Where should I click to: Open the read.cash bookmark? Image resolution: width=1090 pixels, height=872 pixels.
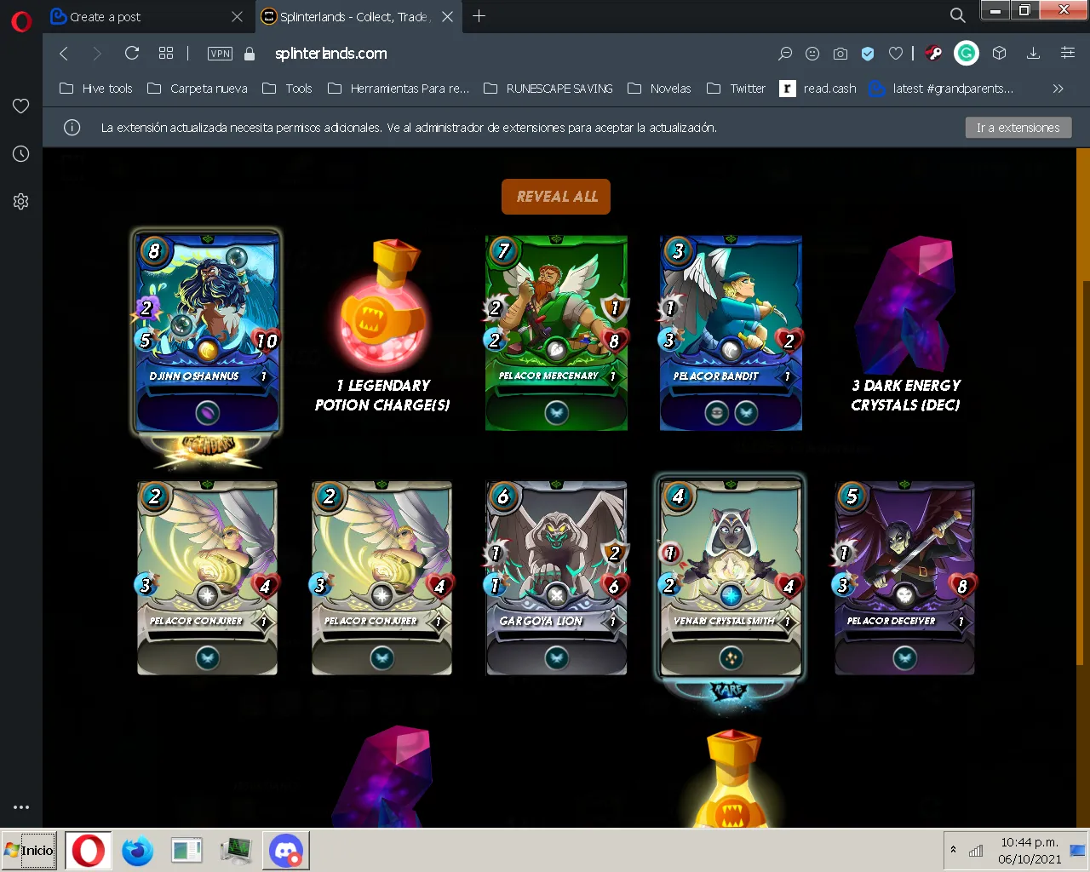[817, 89]
